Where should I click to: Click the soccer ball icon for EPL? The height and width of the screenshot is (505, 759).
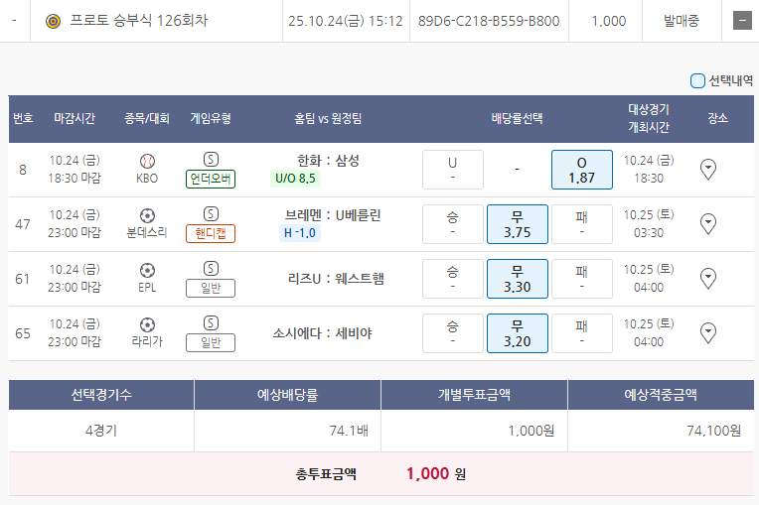click(147, 269)
